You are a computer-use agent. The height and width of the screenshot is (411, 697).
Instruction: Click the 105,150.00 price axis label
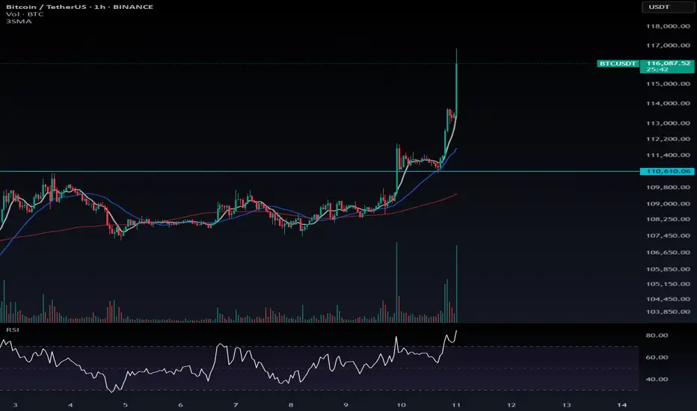coord(668,284)
